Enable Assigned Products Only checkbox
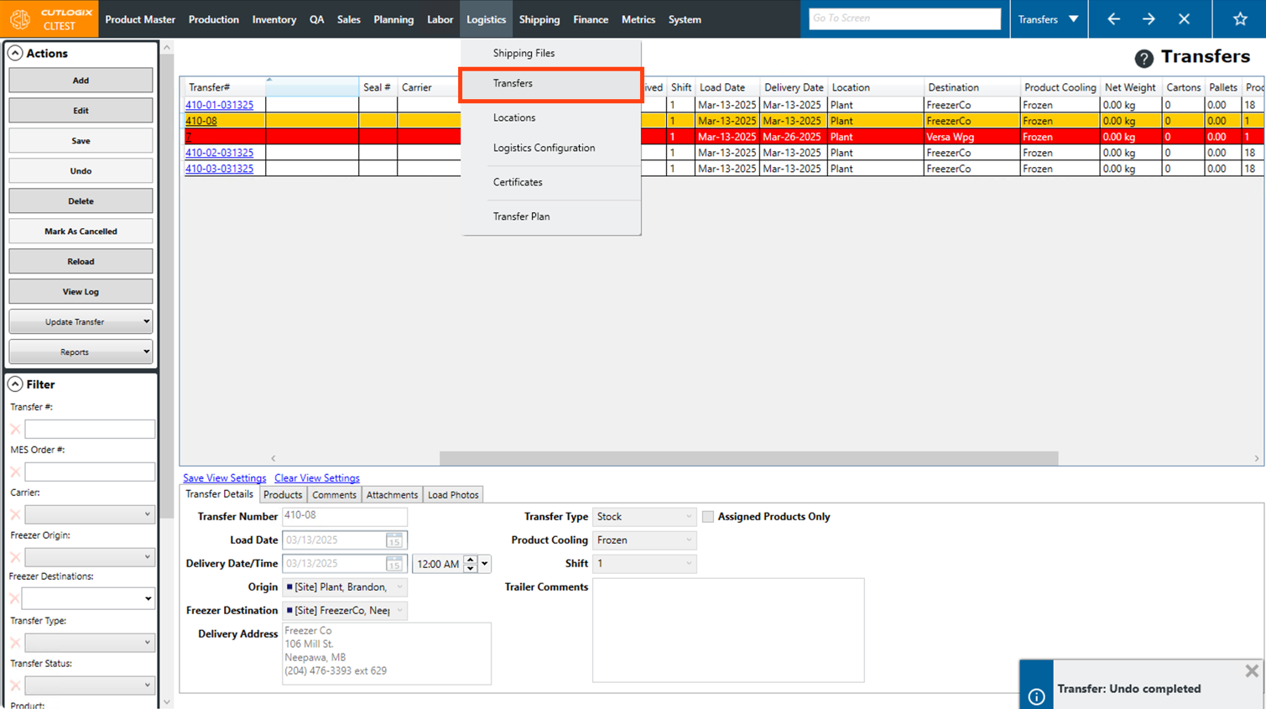The height and width of the screenshot is (709, 1266). pos(708,517)
